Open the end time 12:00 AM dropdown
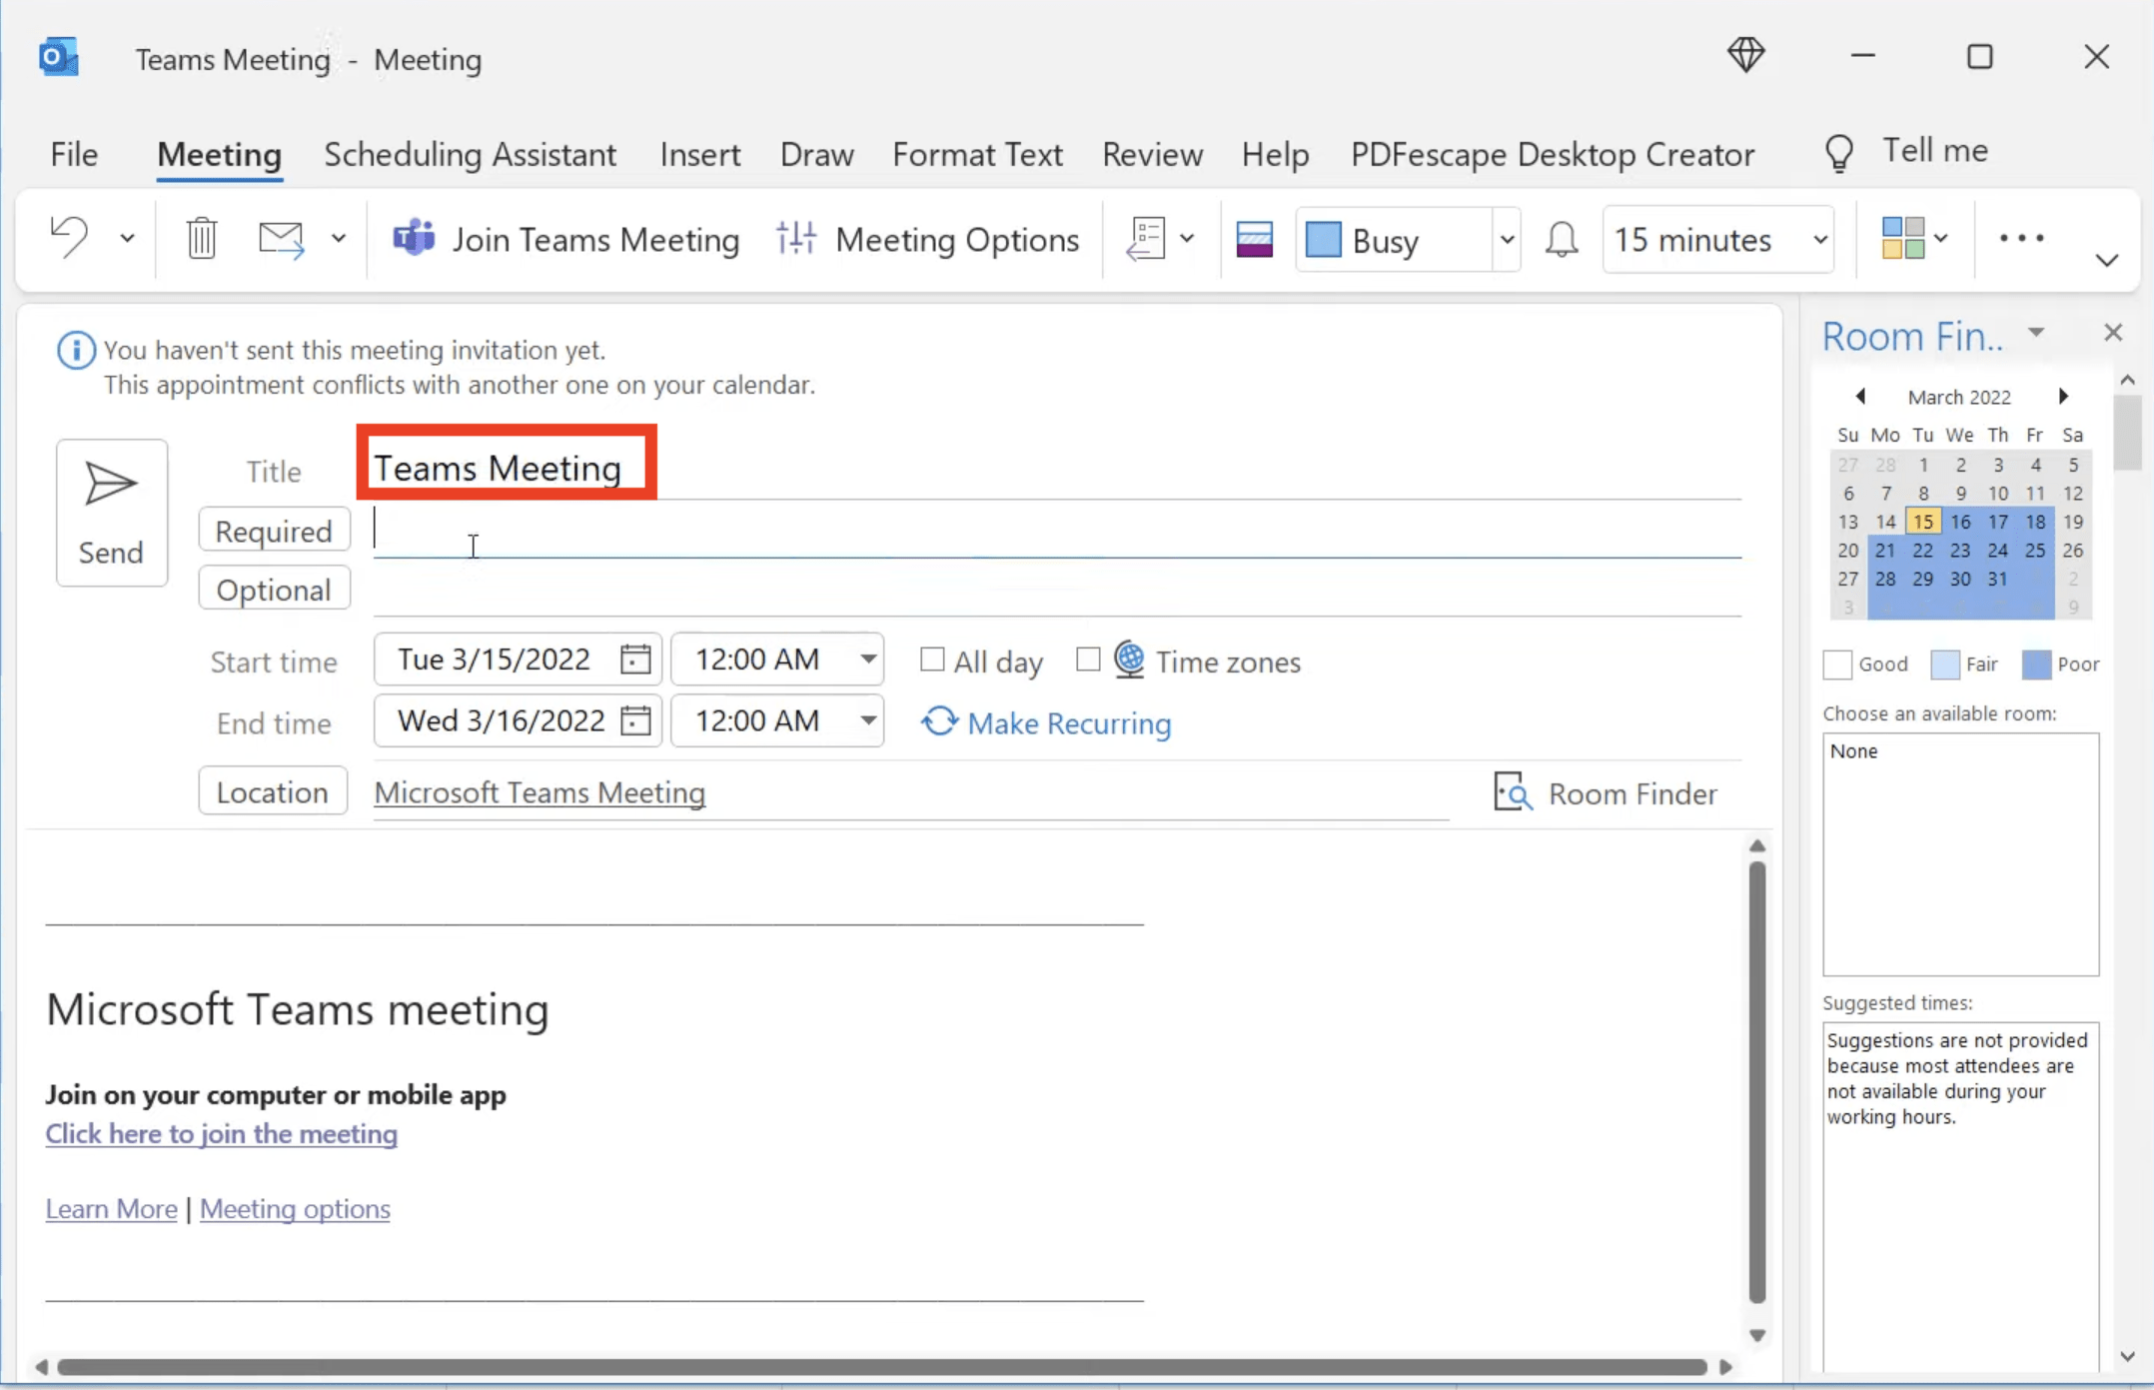The width and height of the screenshot is (2154, 1390). [x=869, y=719]
